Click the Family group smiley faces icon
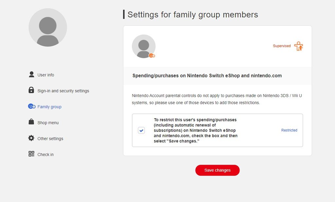The height and width of the screenshot is (202, 335). (x=32, y=106)
